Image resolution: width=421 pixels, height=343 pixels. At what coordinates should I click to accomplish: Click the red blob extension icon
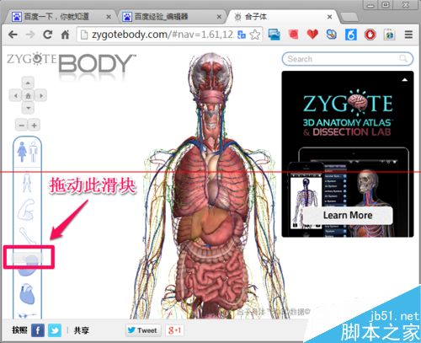coord(293,35)
